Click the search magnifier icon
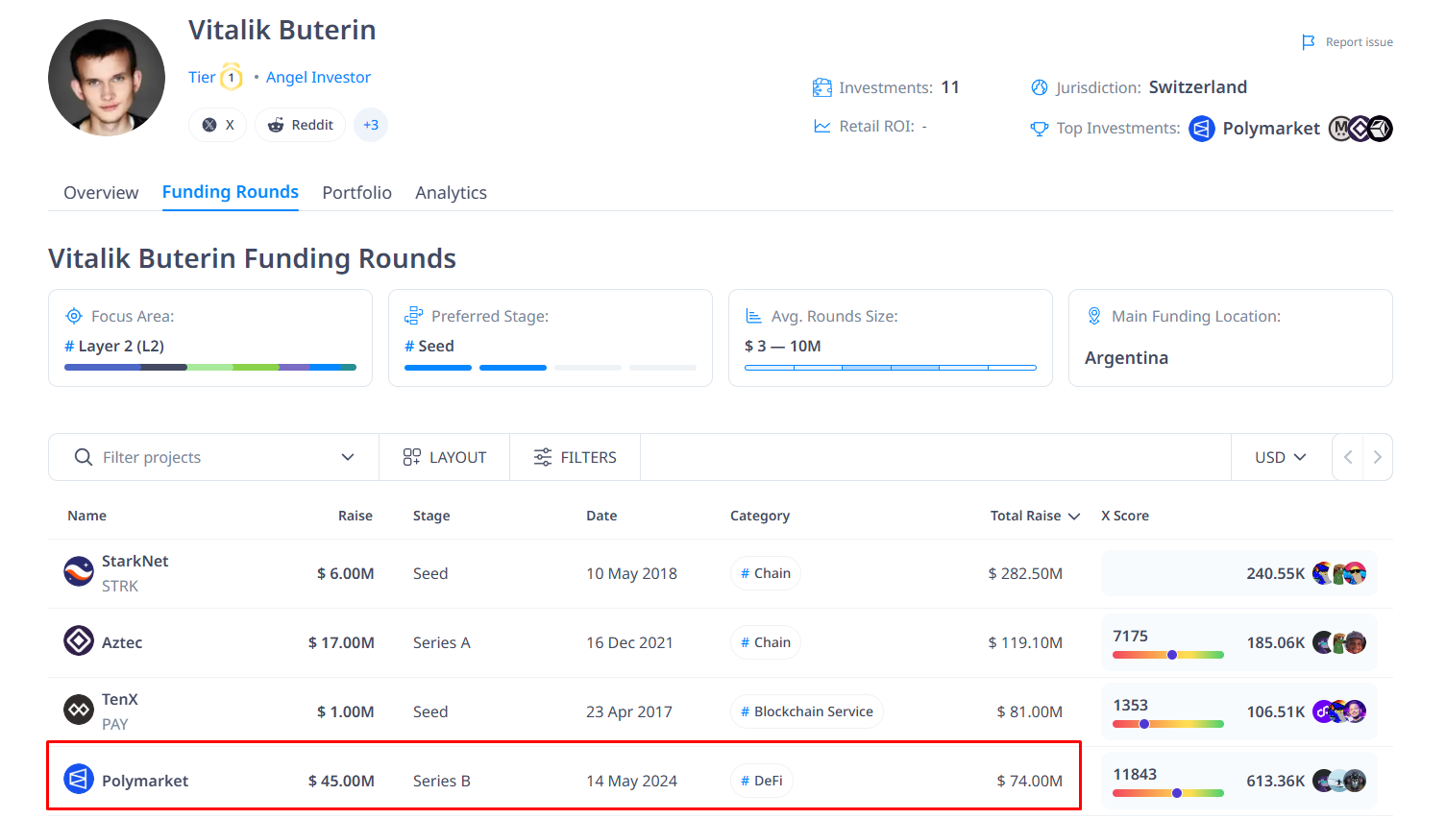Viewport: 1446px width, 819px height. [x=84, y=457]
